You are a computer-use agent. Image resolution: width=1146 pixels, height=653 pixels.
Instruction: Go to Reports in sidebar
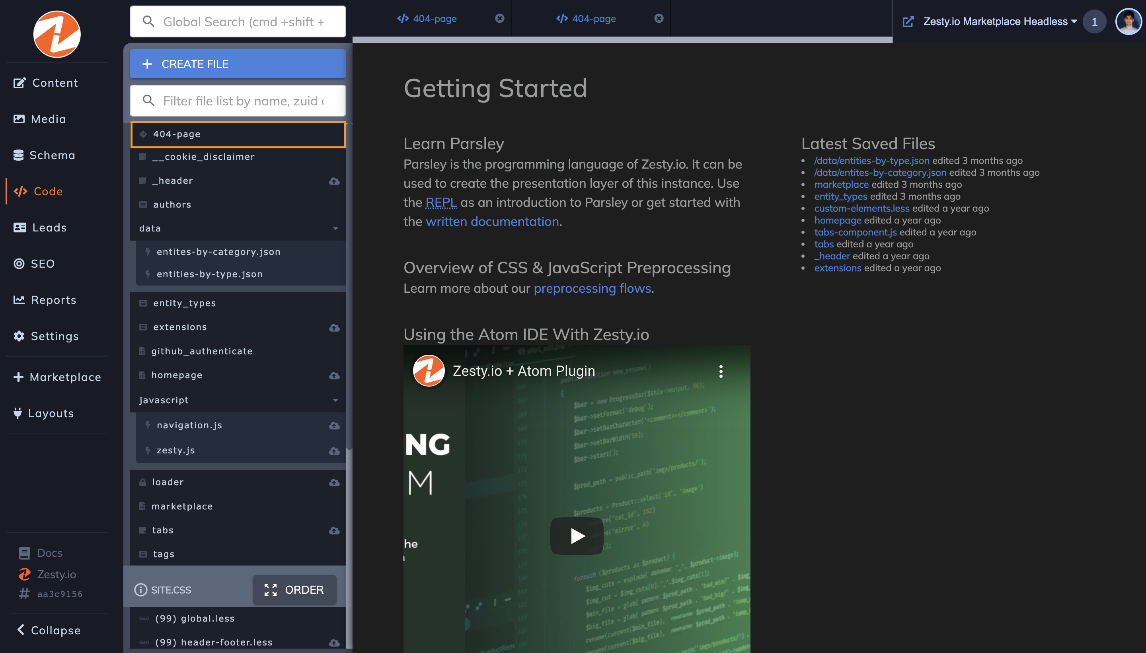(45, 300)
